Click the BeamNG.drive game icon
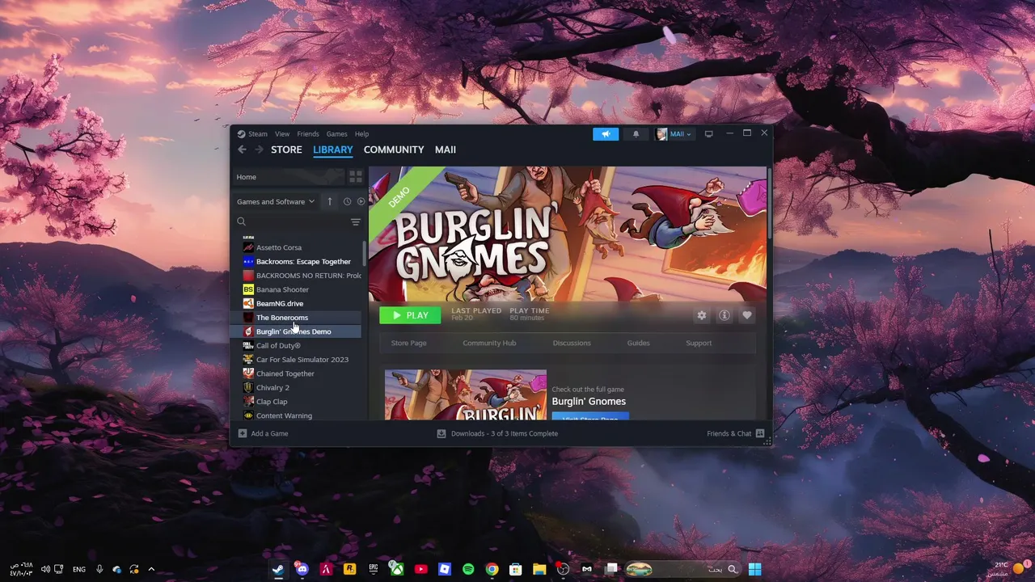 pyautogui.click(x=248, y=303)
